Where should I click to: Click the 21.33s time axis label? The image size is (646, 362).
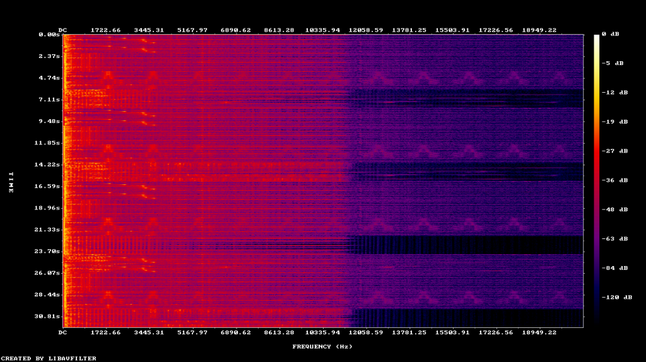47,230
